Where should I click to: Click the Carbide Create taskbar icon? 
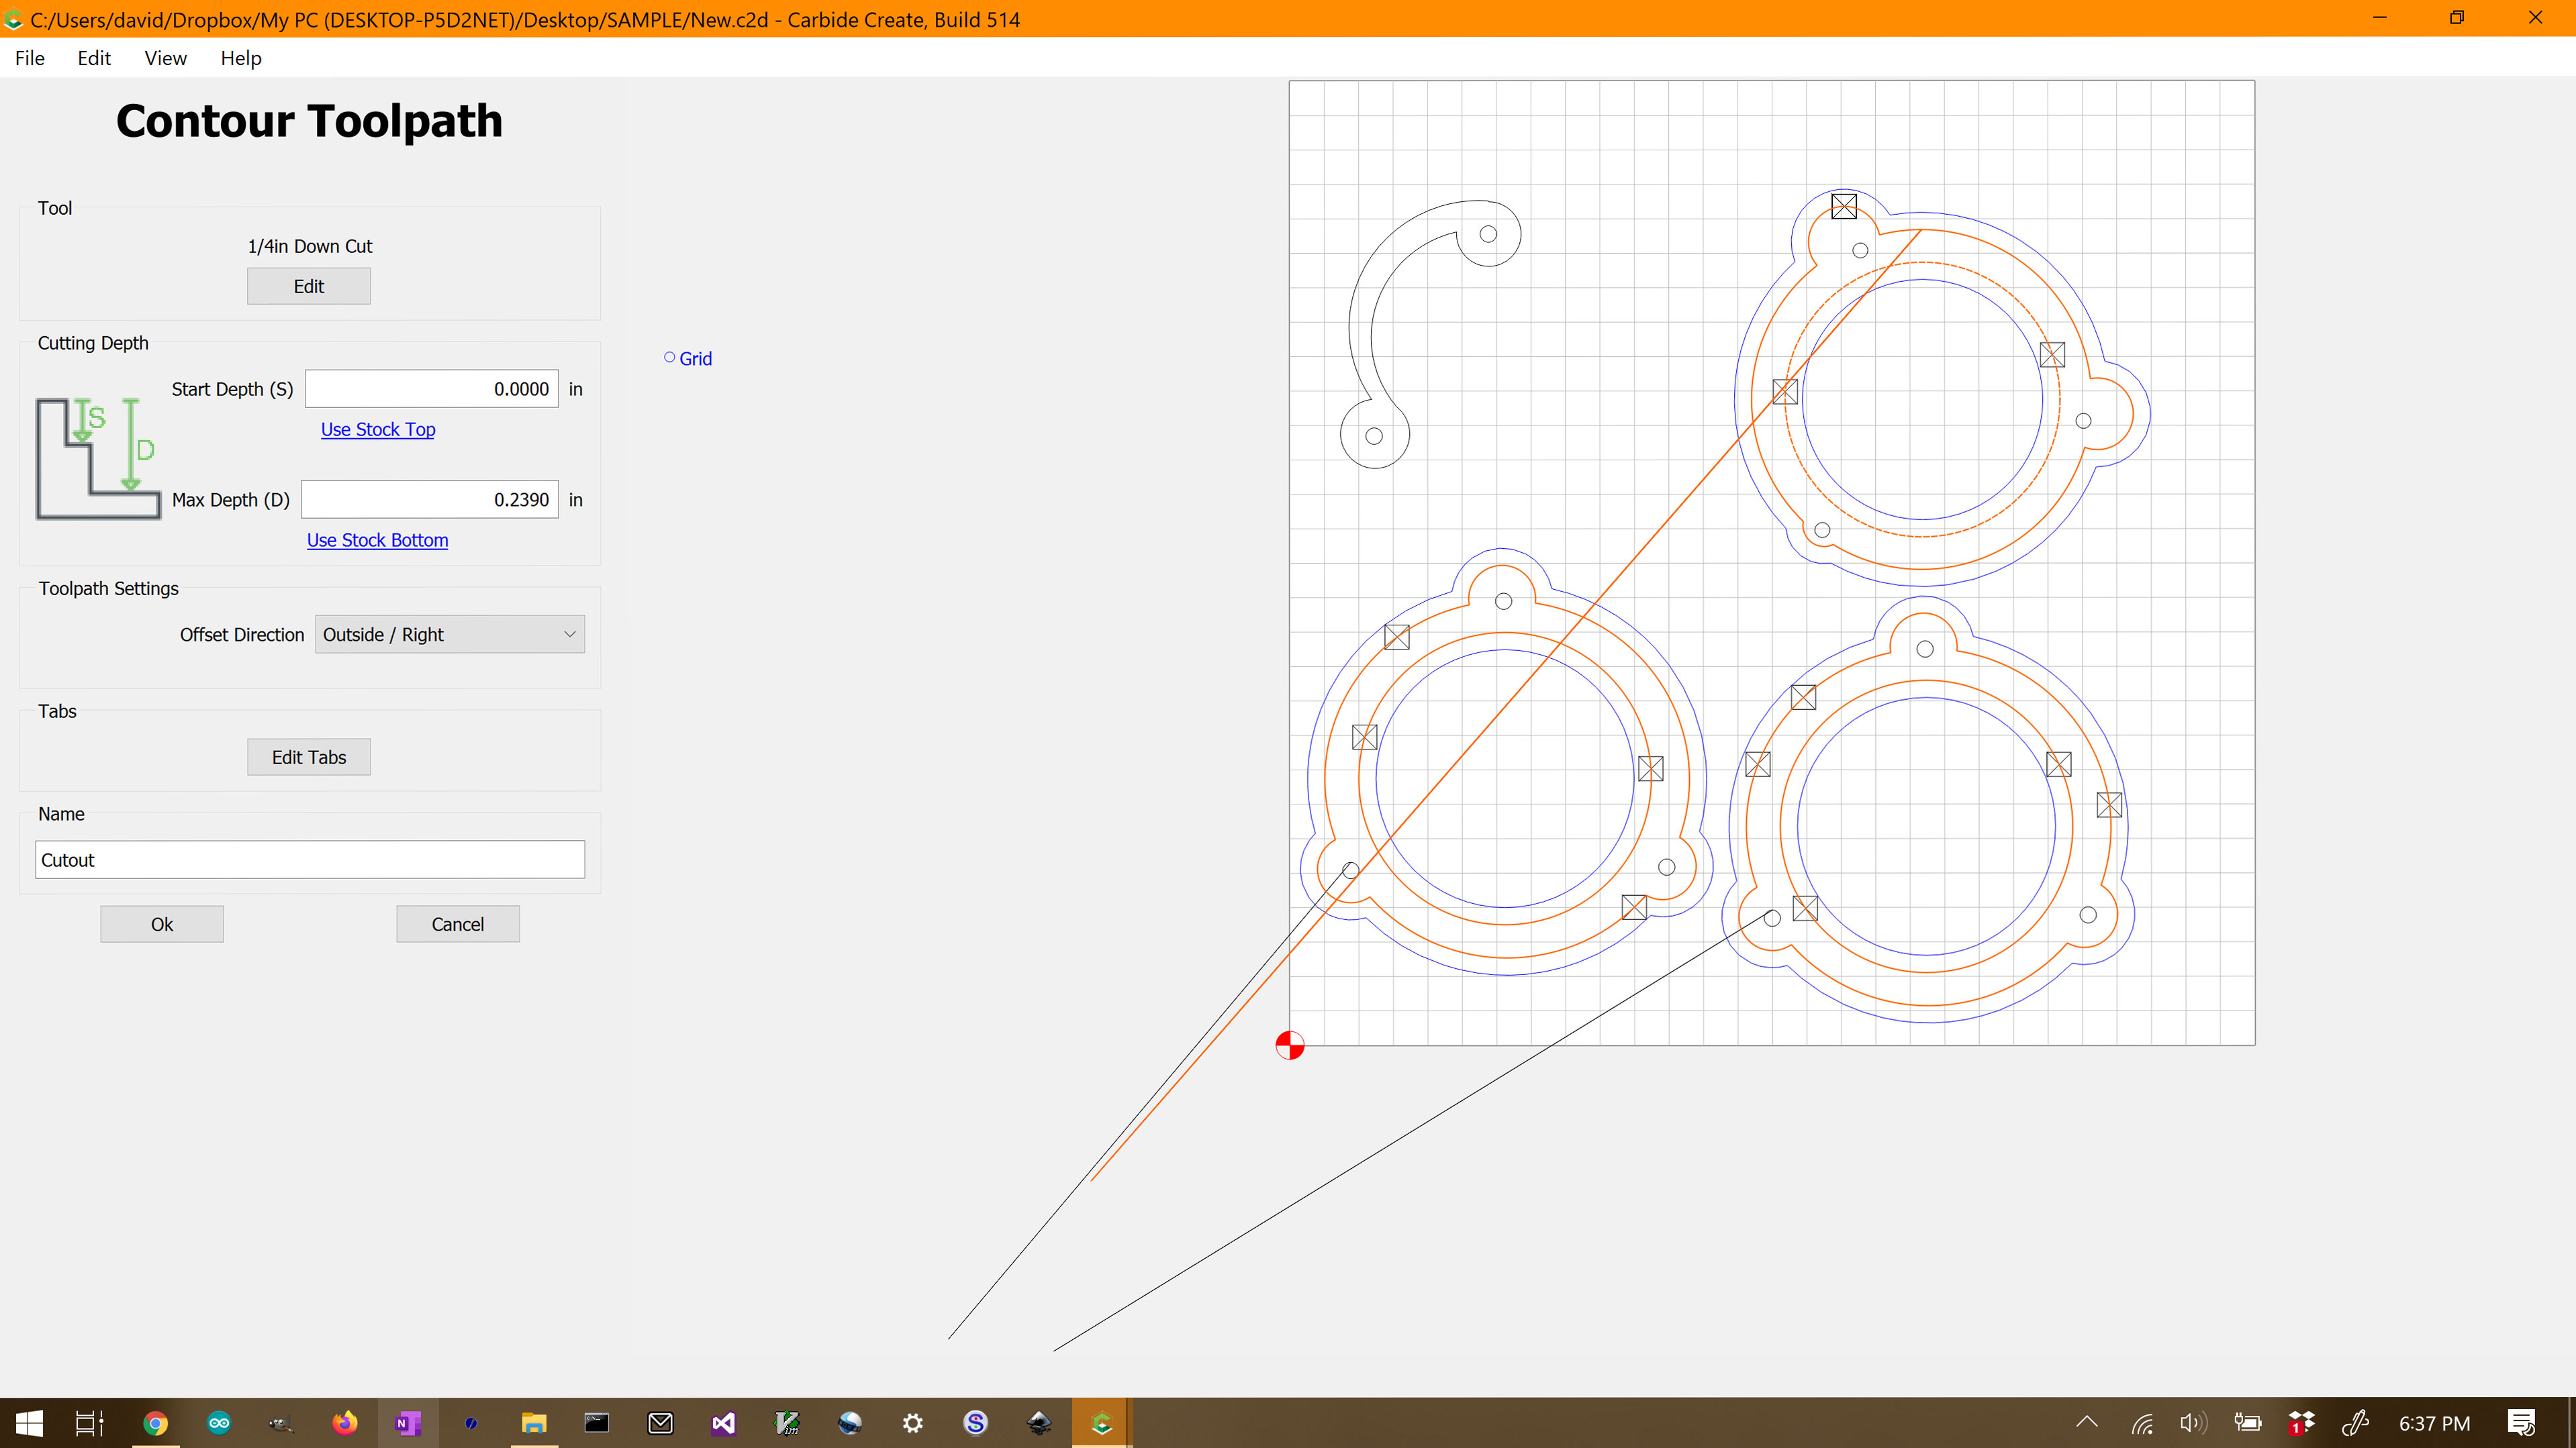click(x=1102, y=1423)
